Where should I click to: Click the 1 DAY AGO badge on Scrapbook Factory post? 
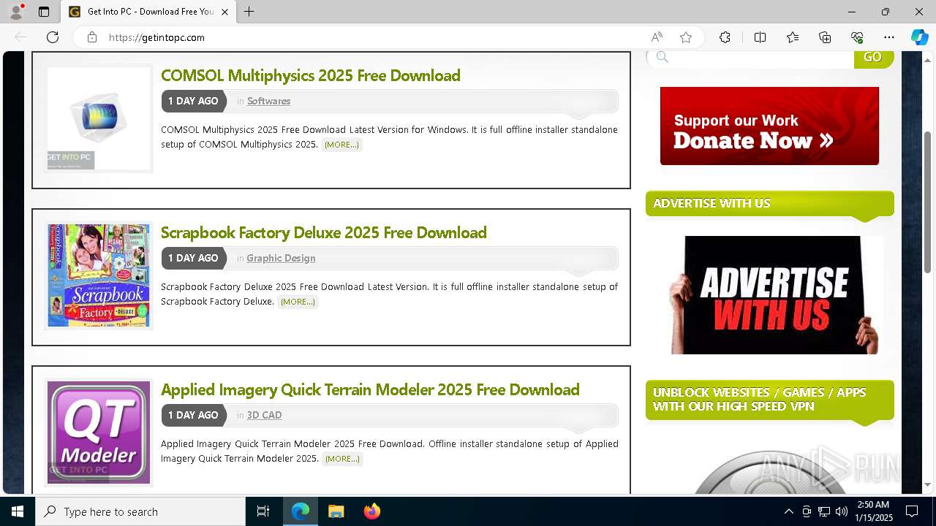tap(193, 258)
